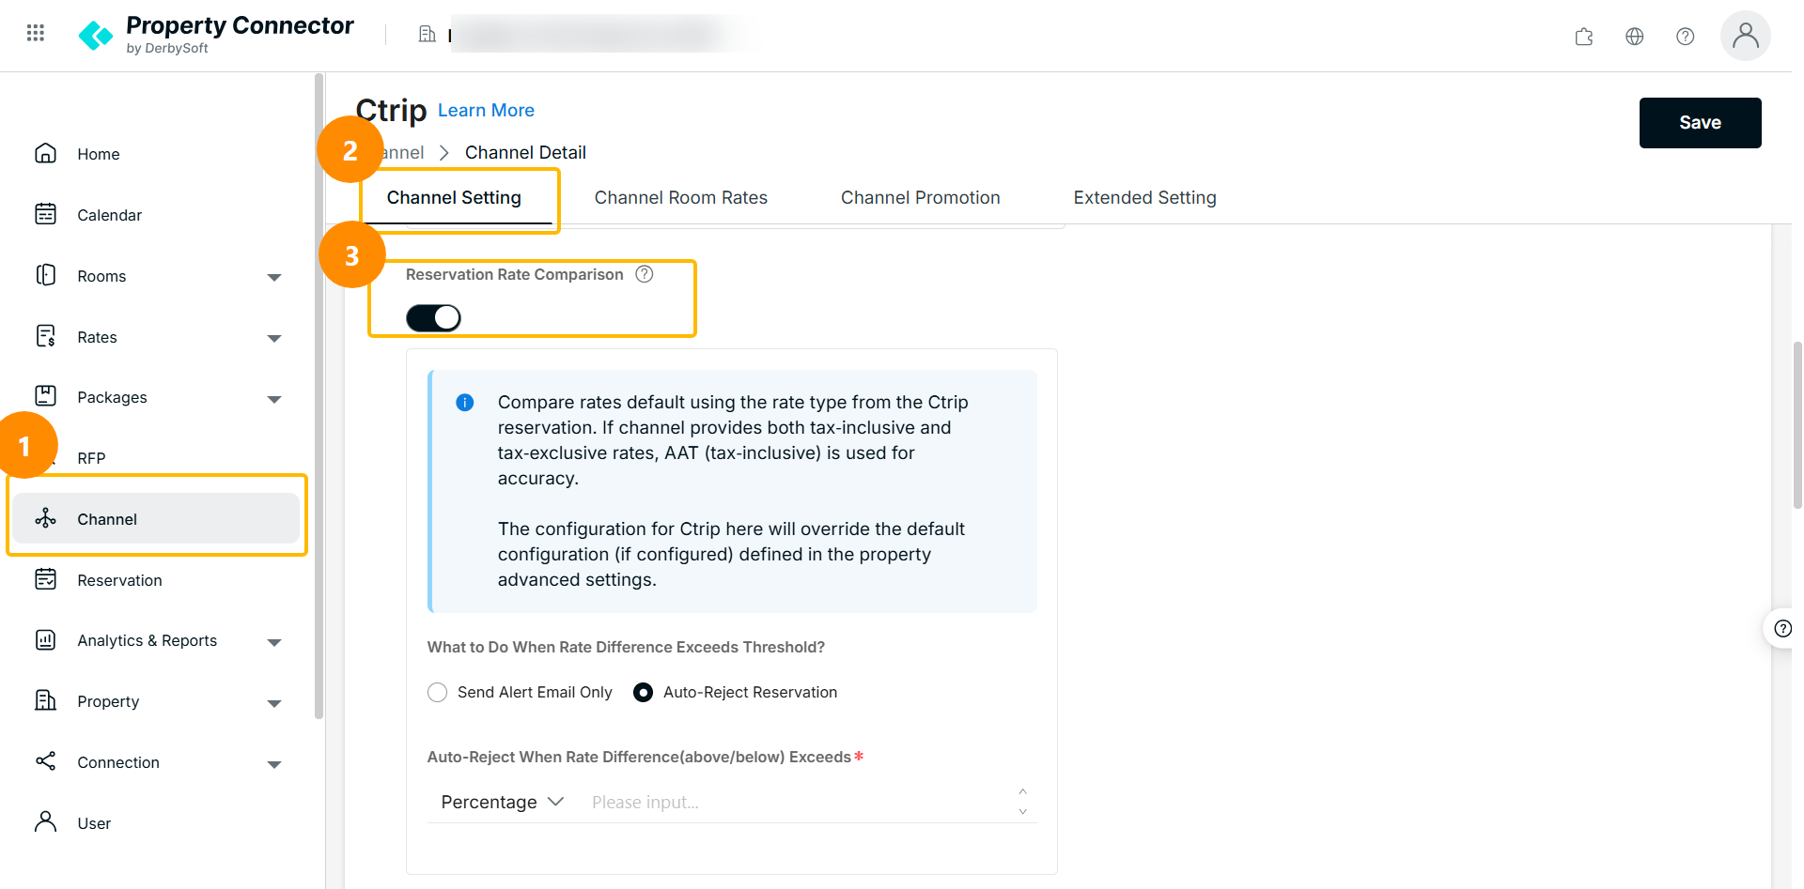
Task: Click the Analytics & Reports icon
Action: click(45, 640)
